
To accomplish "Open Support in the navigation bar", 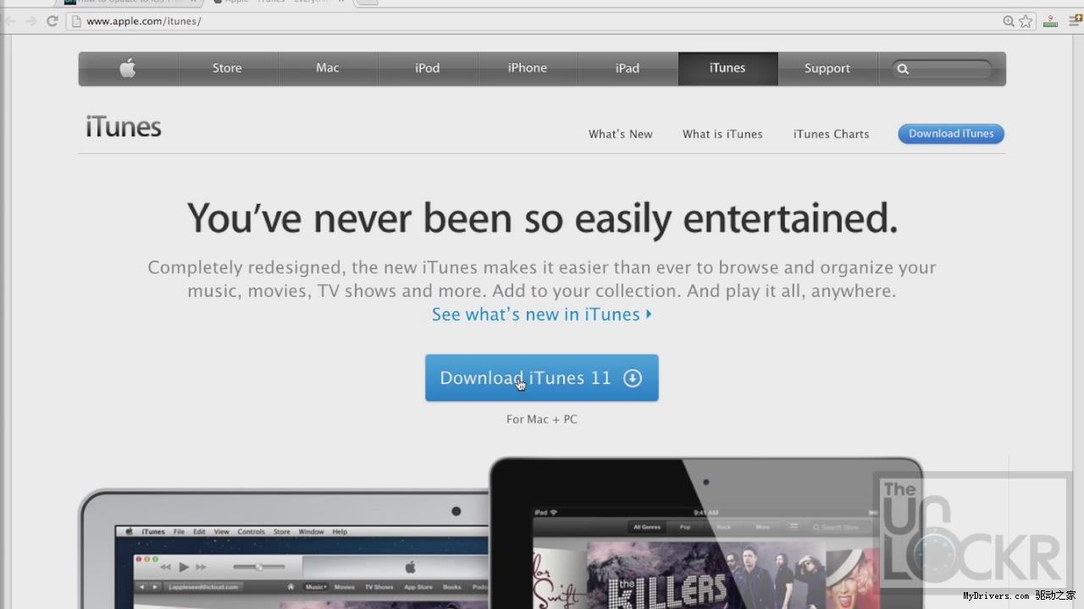I will (x=827, y=69).
